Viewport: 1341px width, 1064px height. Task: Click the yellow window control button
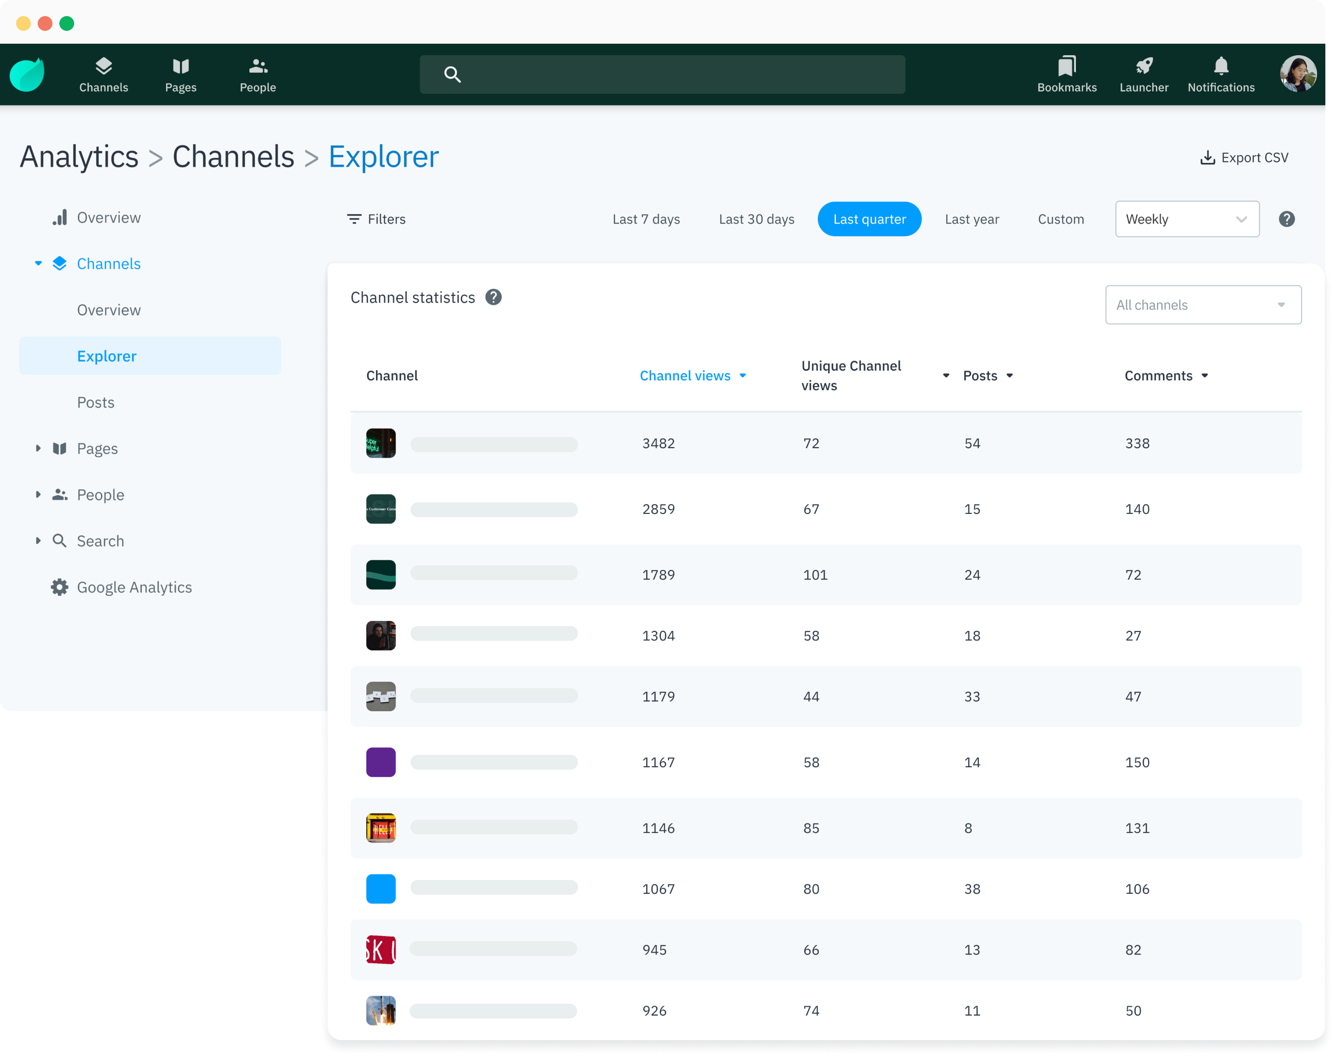click(x=23, y=23)
